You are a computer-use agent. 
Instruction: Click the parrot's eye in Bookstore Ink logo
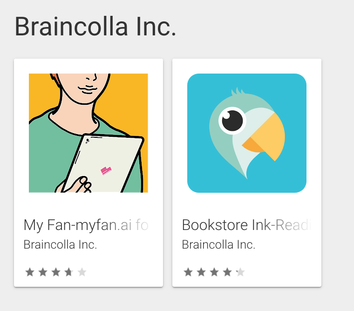click(232, 121)
